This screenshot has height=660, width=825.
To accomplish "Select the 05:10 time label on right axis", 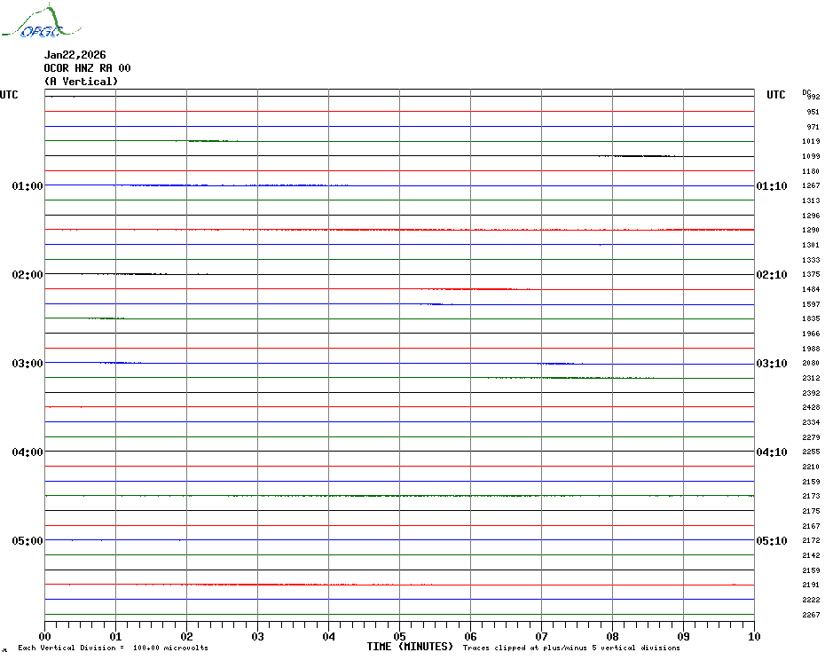I will pyautogui.click(x=771, y=541).
